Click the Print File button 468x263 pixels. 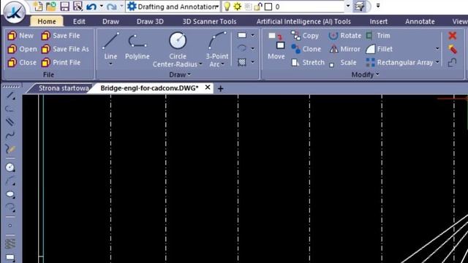61,63
